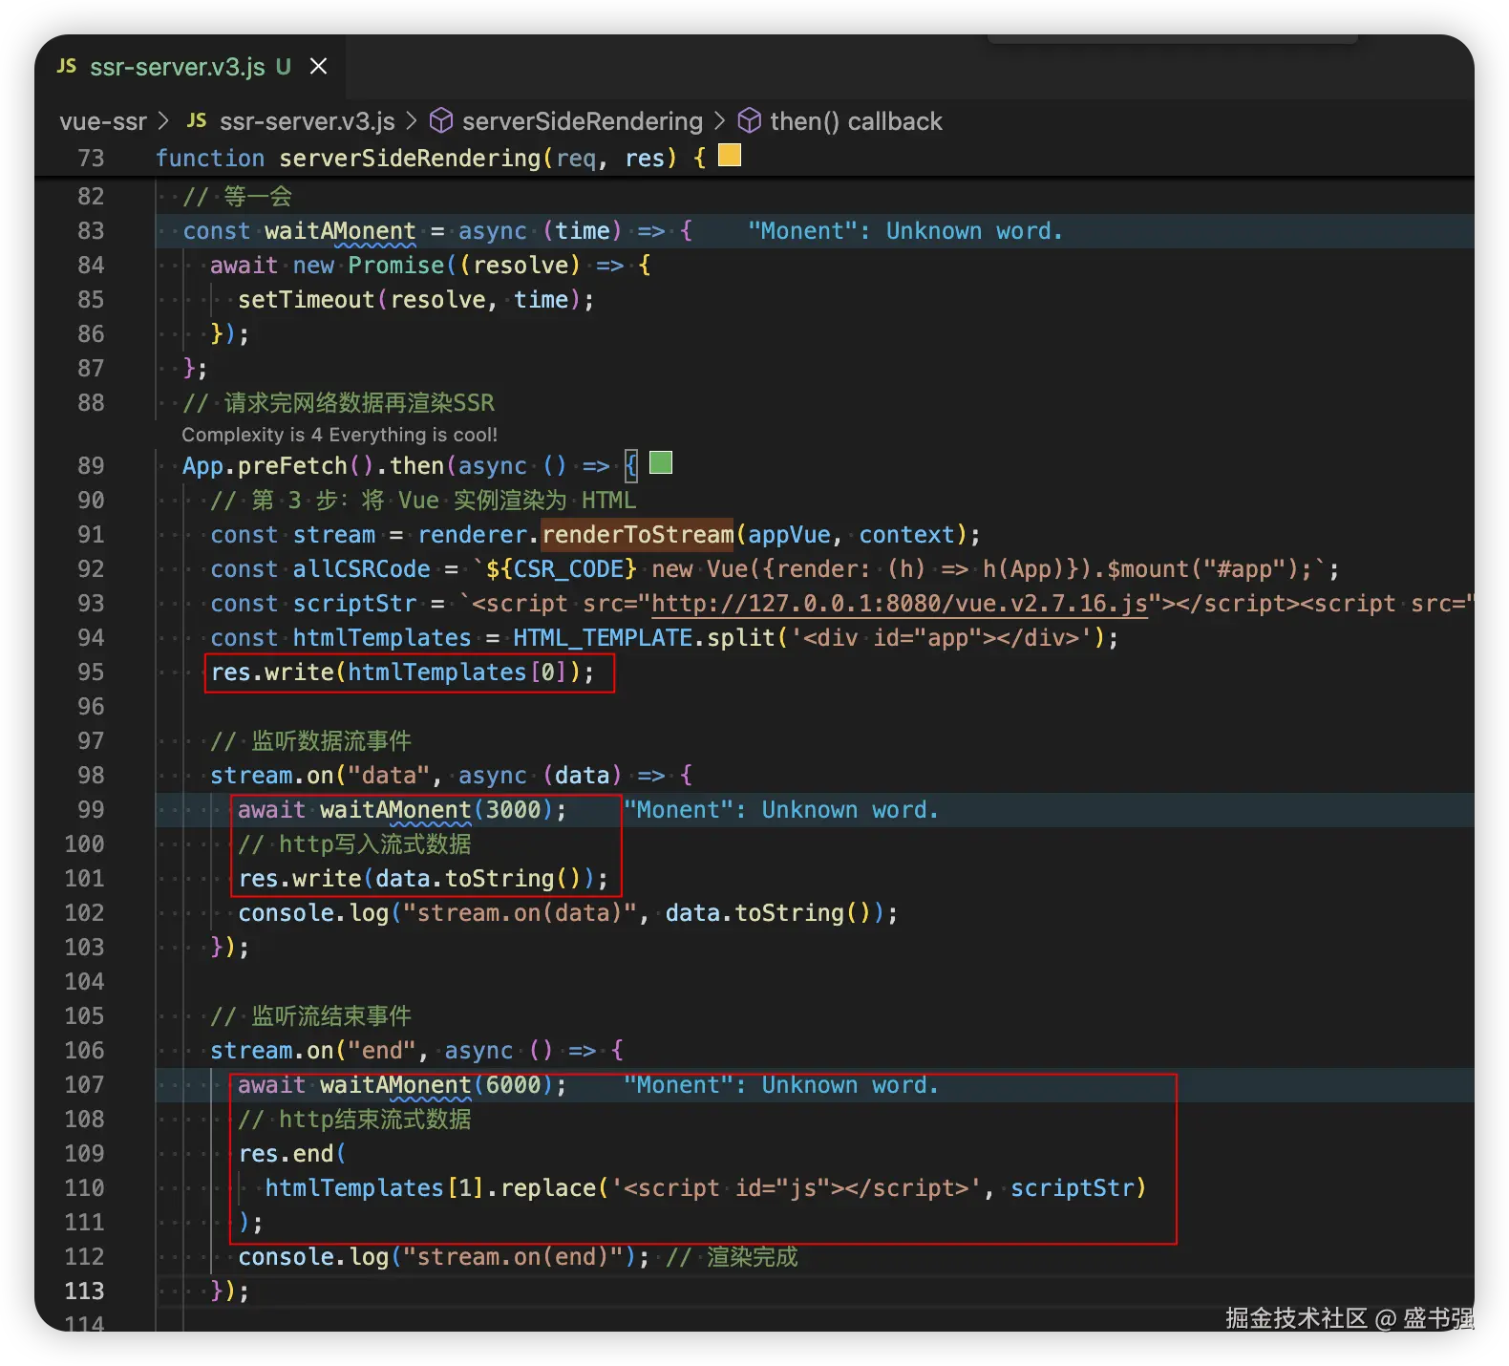This screenshot has height=1366, width=1509.
Task: Click the highlighted renderToStream method on line 91
Action: click(638, 535)
